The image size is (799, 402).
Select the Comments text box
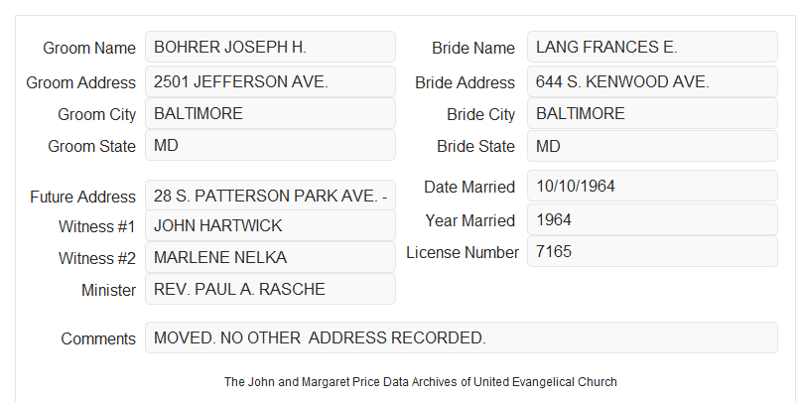(462, 337)
